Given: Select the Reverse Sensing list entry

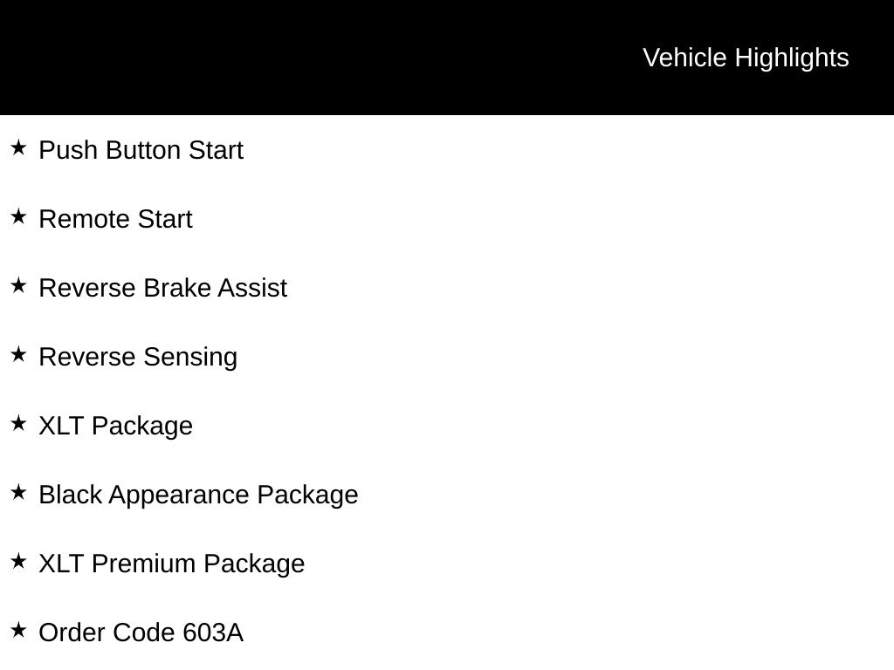Looking at the screenshot, I should pos(138,357).
